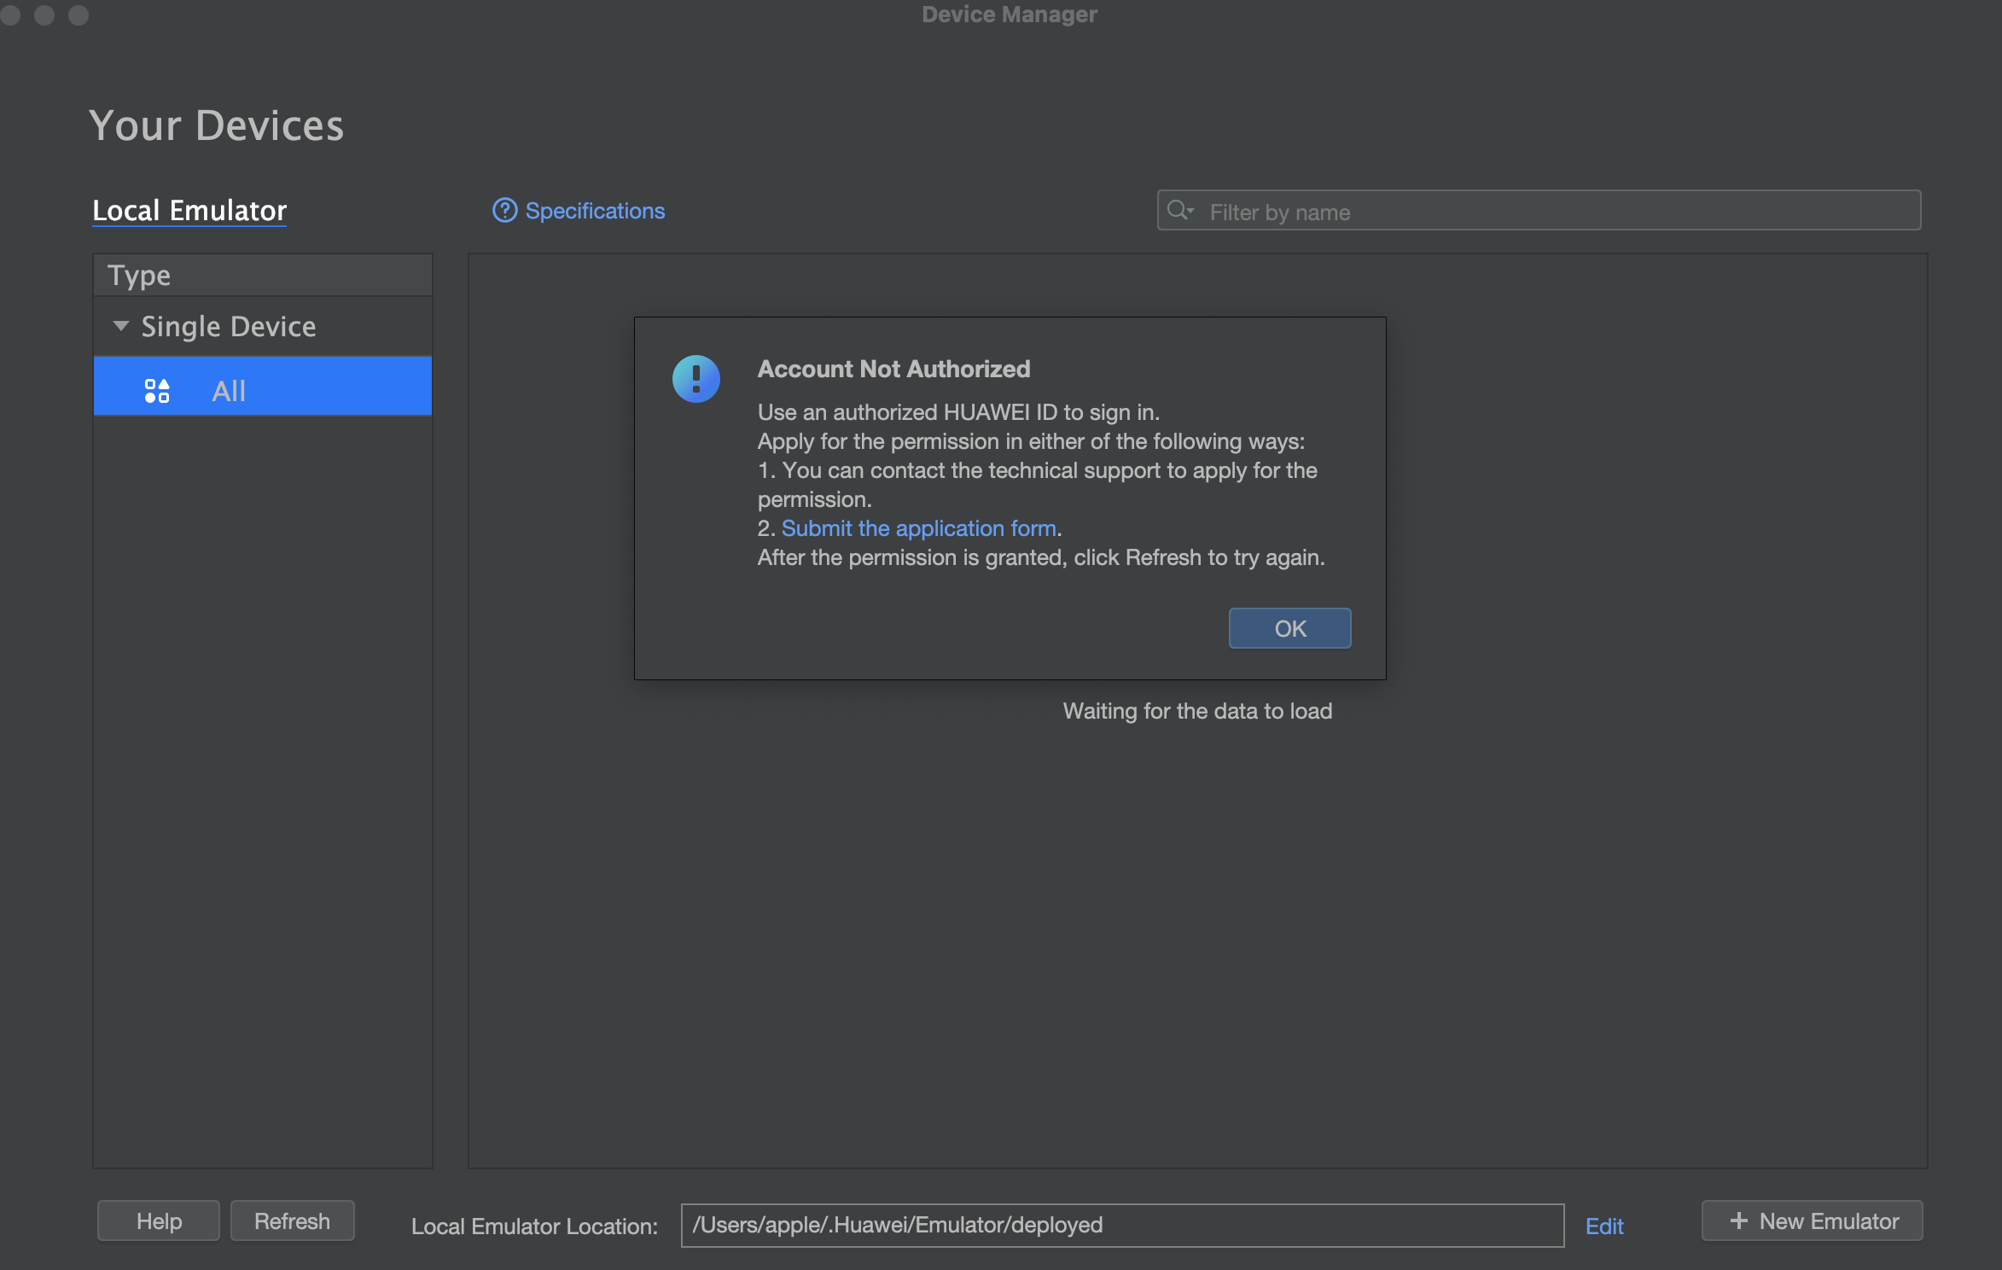Viewport: 2002px width, 1270px height.
Task: Click the yellow minimize window button
Action: click(44, 15)
